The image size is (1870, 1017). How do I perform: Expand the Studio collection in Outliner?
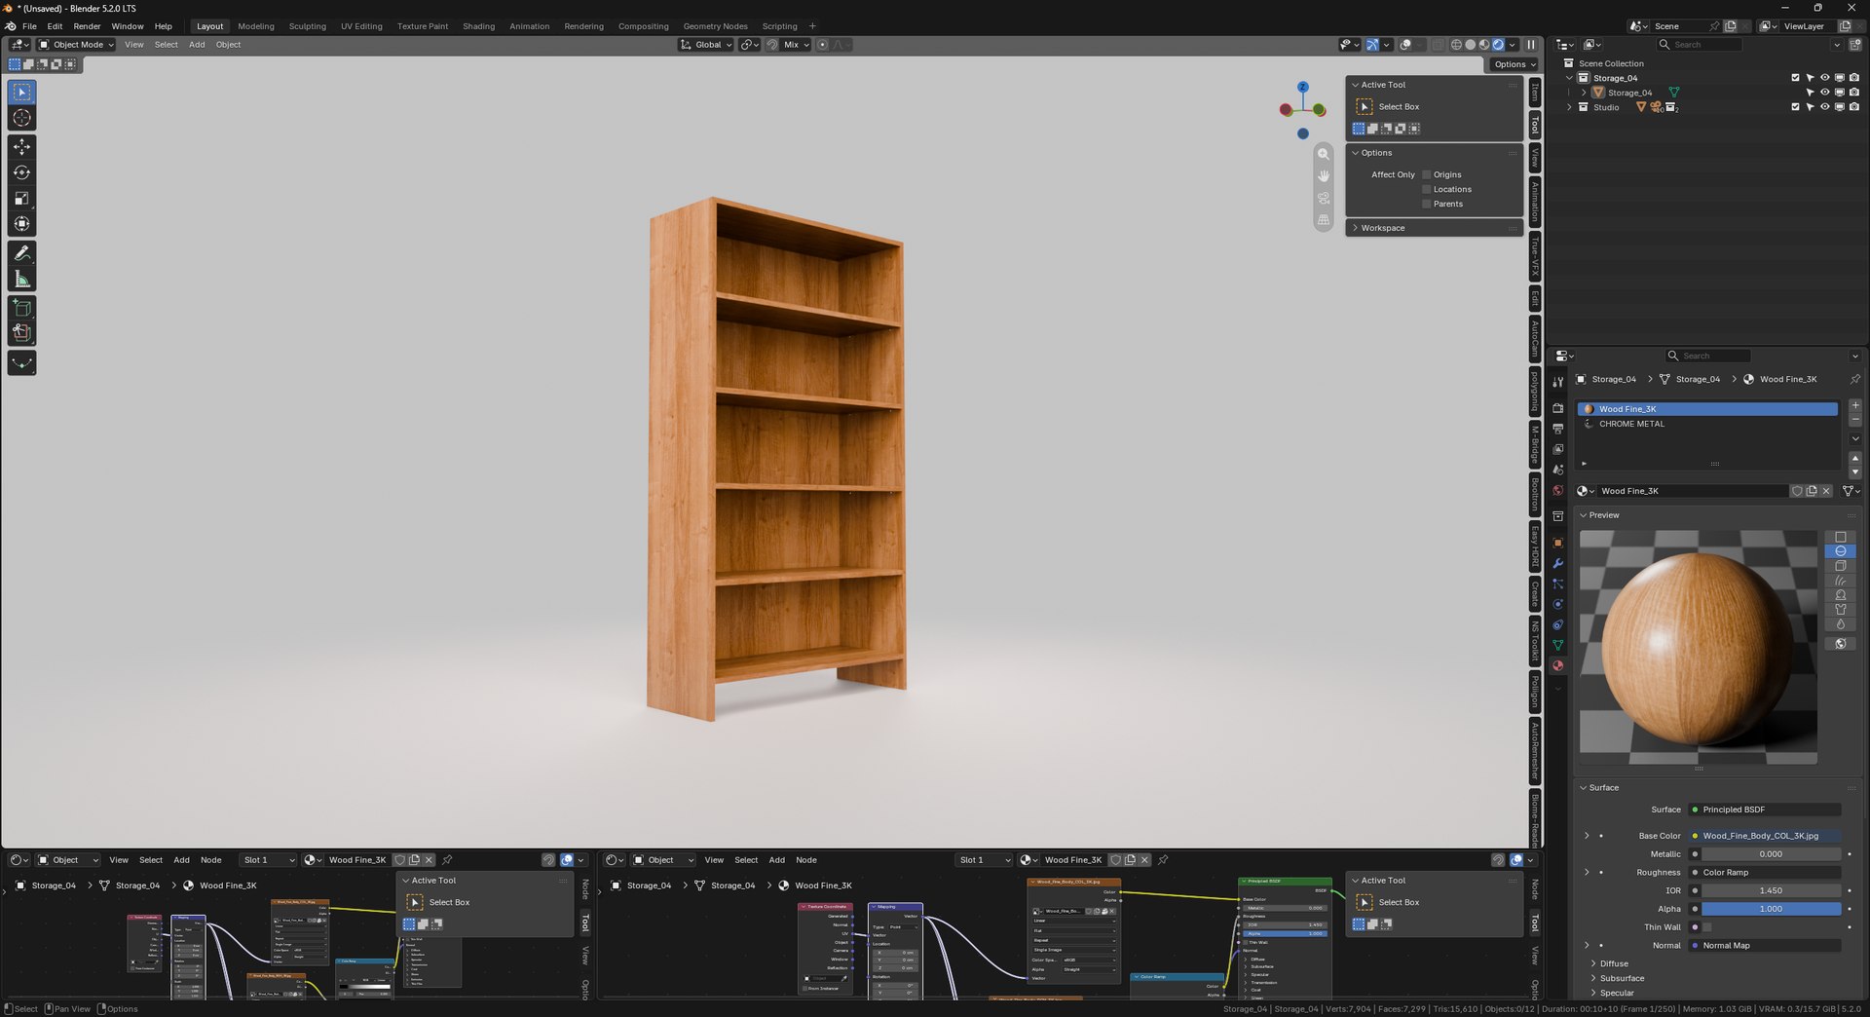click(1569, 107)
